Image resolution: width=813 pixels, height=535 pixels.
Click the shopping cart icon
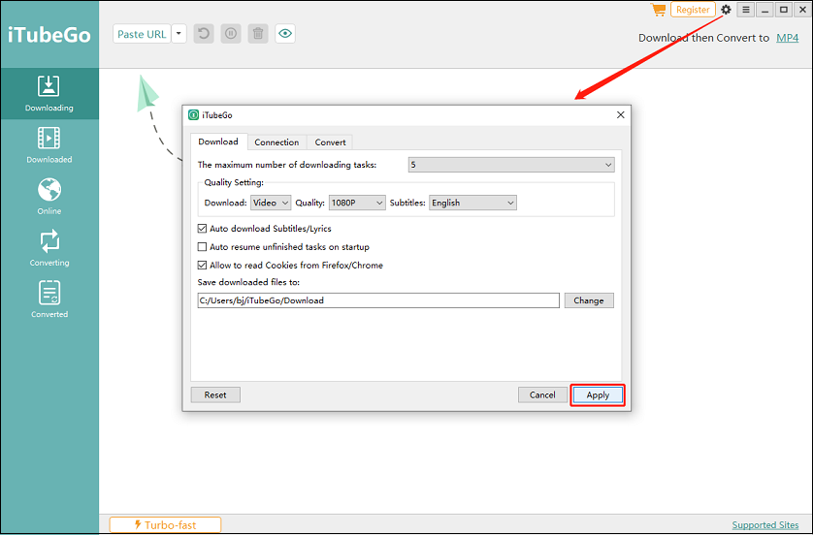click(x=658, y=10)
